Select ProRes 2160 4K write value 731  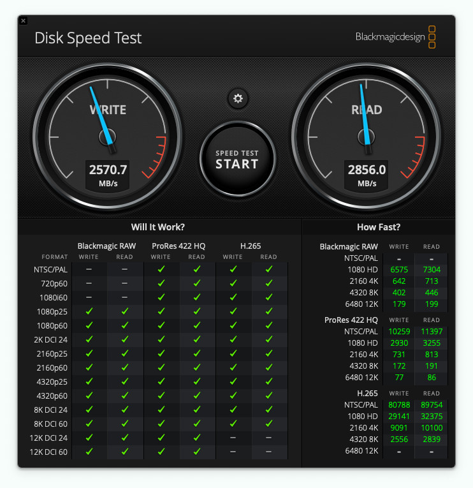pos(399,355)
